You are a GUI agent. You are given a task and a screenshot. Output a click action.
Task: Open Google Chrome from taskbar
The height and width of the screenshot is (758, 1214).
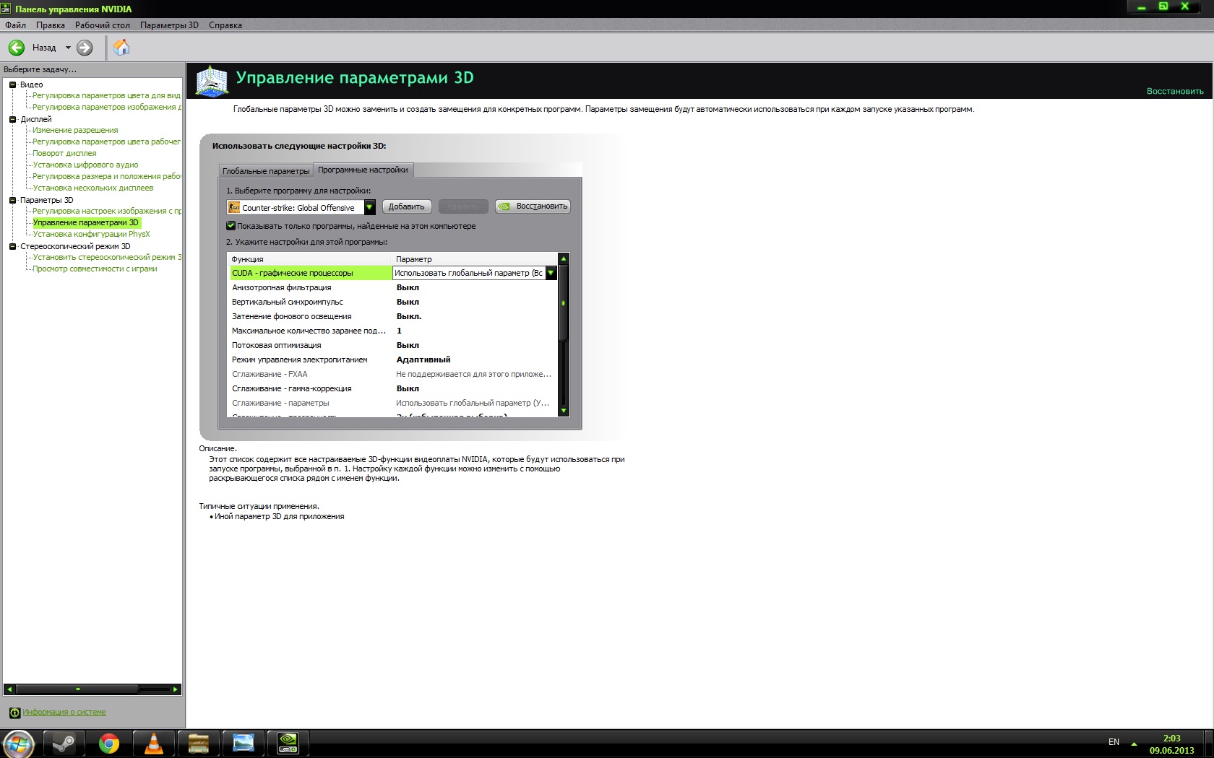(109, 744)
